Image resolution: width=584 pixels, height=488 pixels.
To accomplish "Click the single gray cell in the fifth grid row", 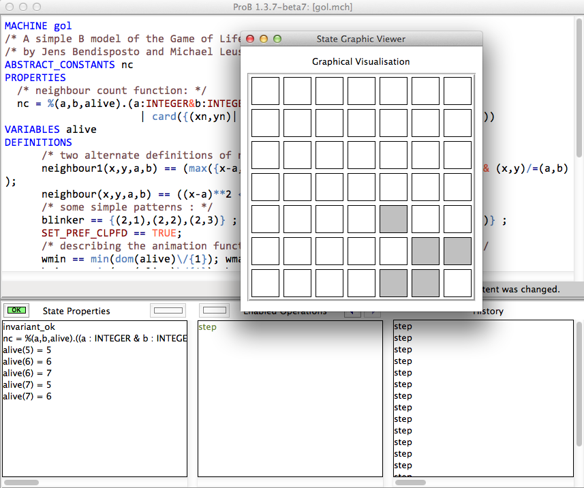I will pyautogui.click(x=393, y=219).
